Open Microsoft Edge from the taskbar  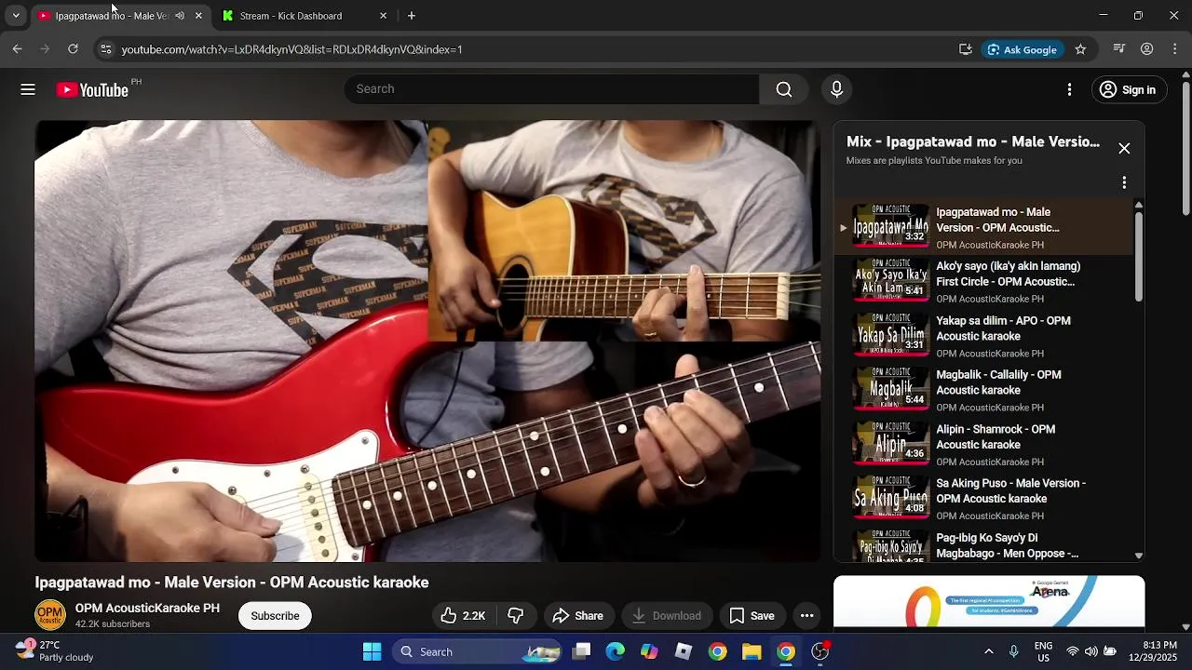616,651
